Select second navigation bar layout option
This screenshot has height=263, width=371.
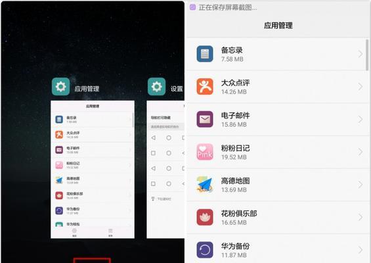[167, 153]
